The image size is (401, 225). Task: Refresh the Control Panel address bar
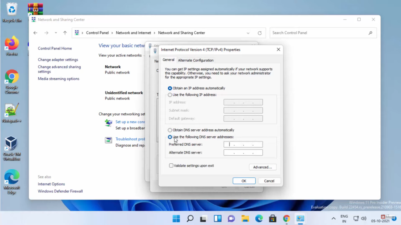click(x=259, y=33)
